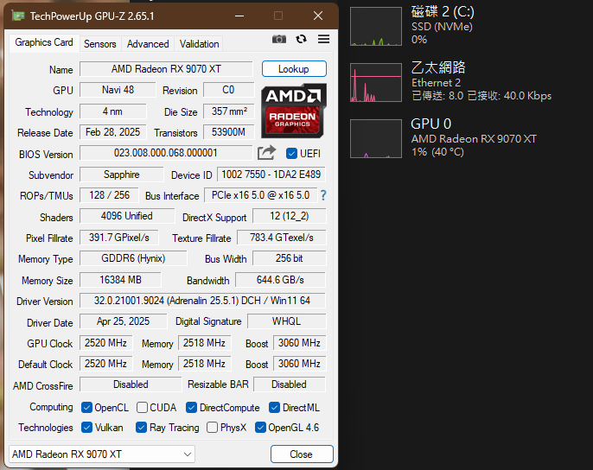Click the Shaders field 4096 Unified
Image resolution: width=593 pixels, height=470 pixels.
click(127, 216)
